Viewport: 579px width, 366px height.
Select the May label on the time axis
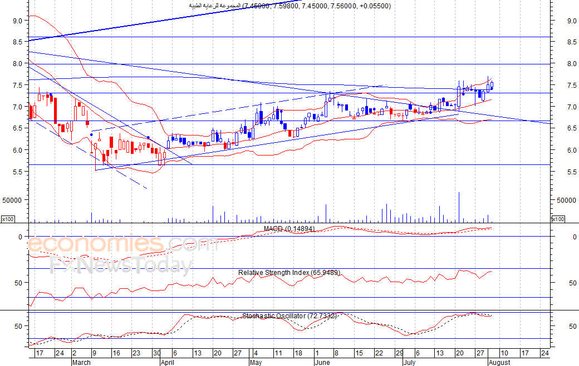click(x=256, y=362)
